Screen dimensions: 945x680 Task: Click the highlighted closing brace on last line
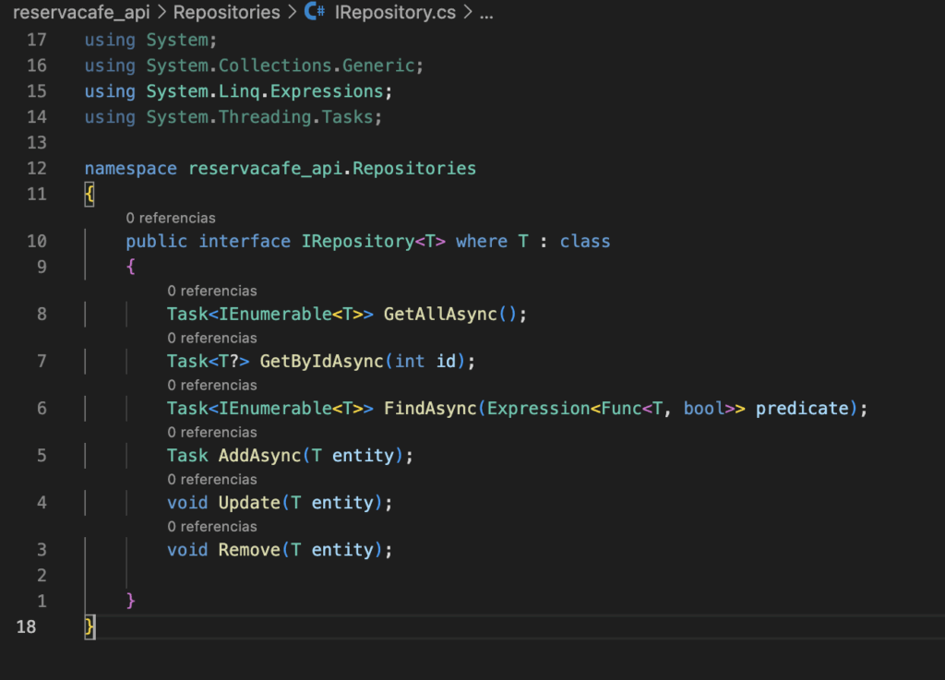90,626
